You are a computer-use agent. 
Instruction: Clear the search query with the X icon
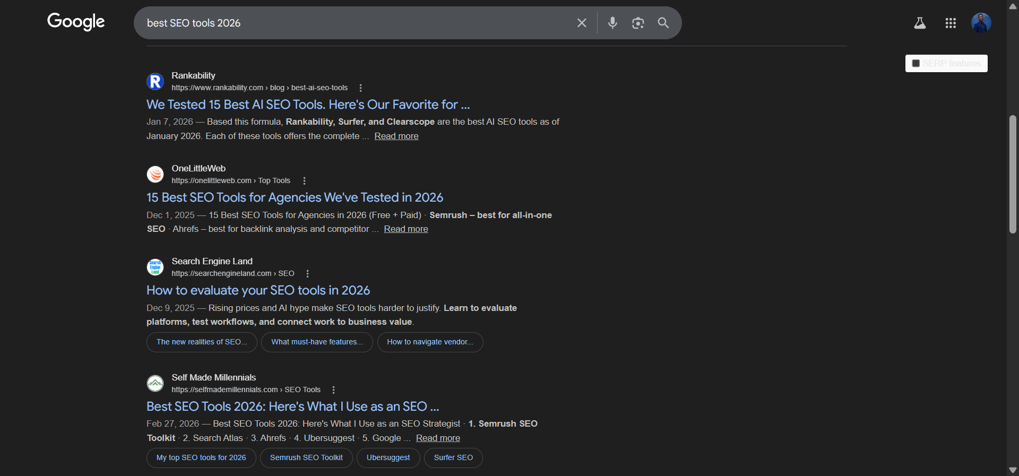[582, 23]
